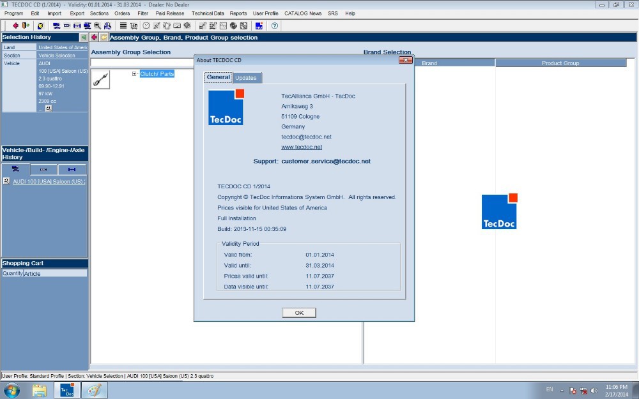
Task: Select the General tab in About dialog
Action: (219, 77)
